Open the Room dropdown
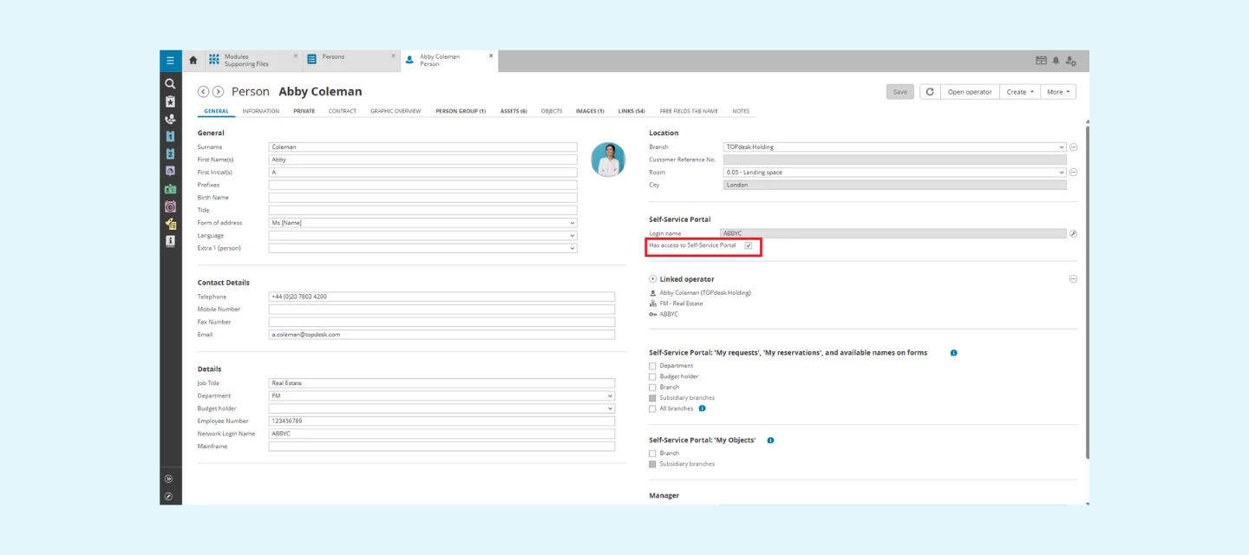The image size is (1249, 555). pyautogui.click(x=894, y=173)
